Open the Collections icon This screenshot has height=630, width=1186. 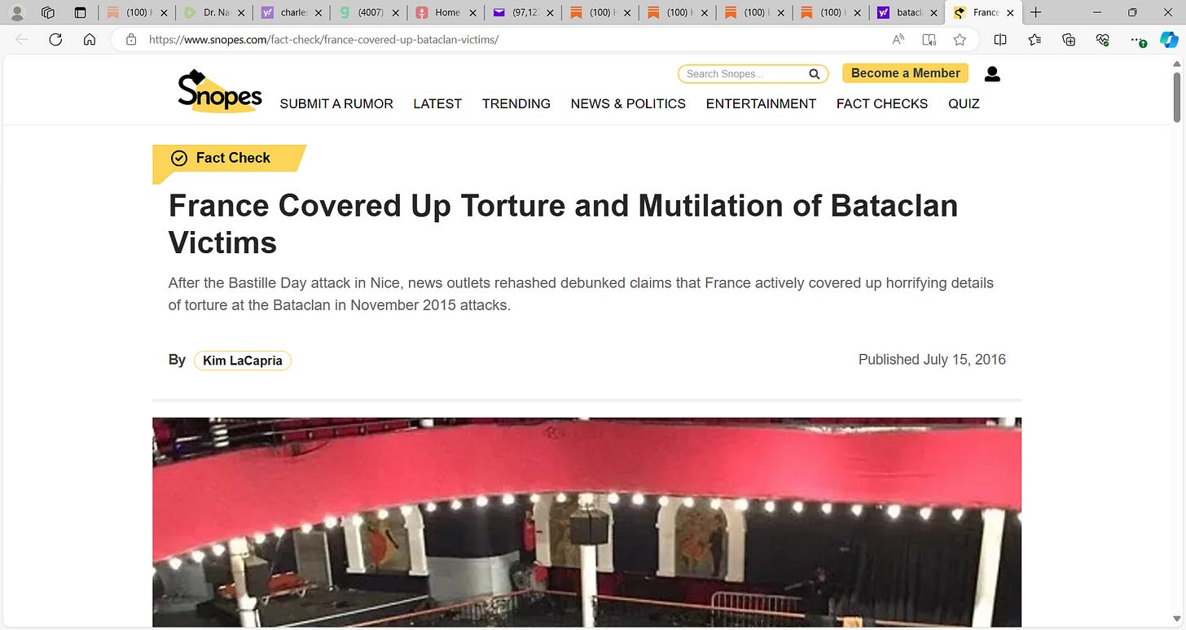(x=1069, y=40)
